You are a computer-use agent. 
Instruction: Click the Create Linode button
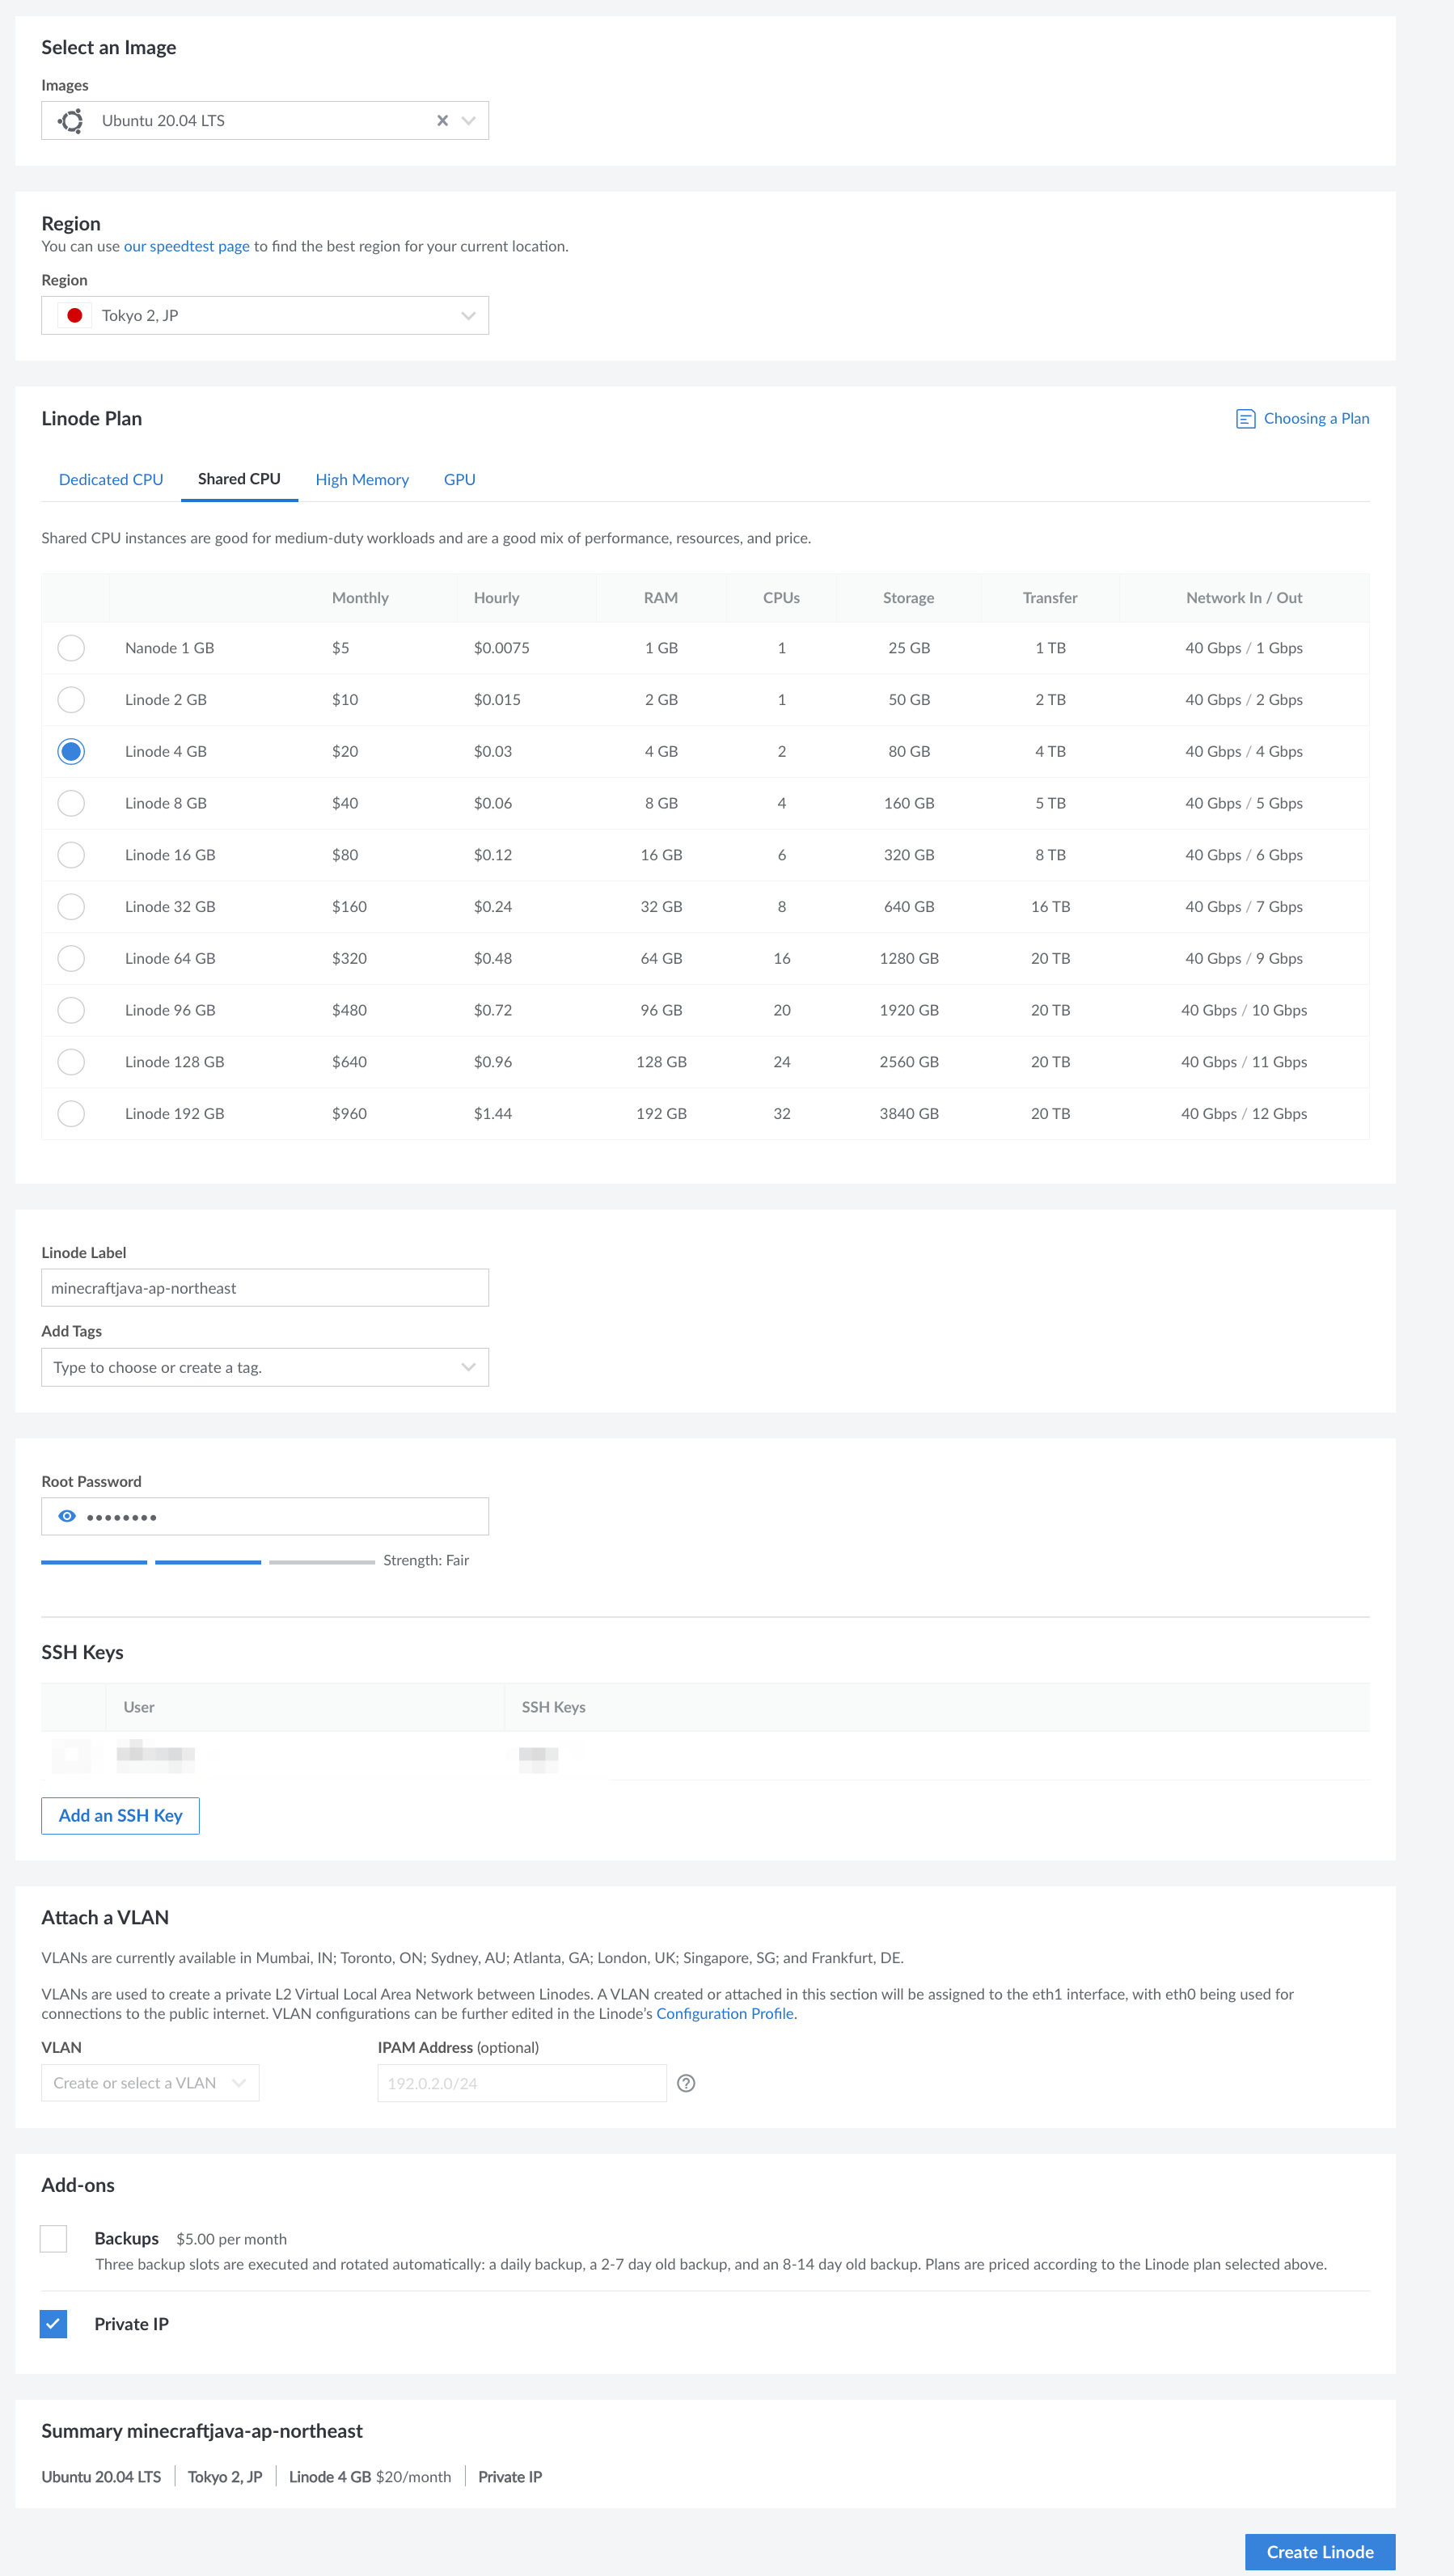click(x=1320, y=2552)
